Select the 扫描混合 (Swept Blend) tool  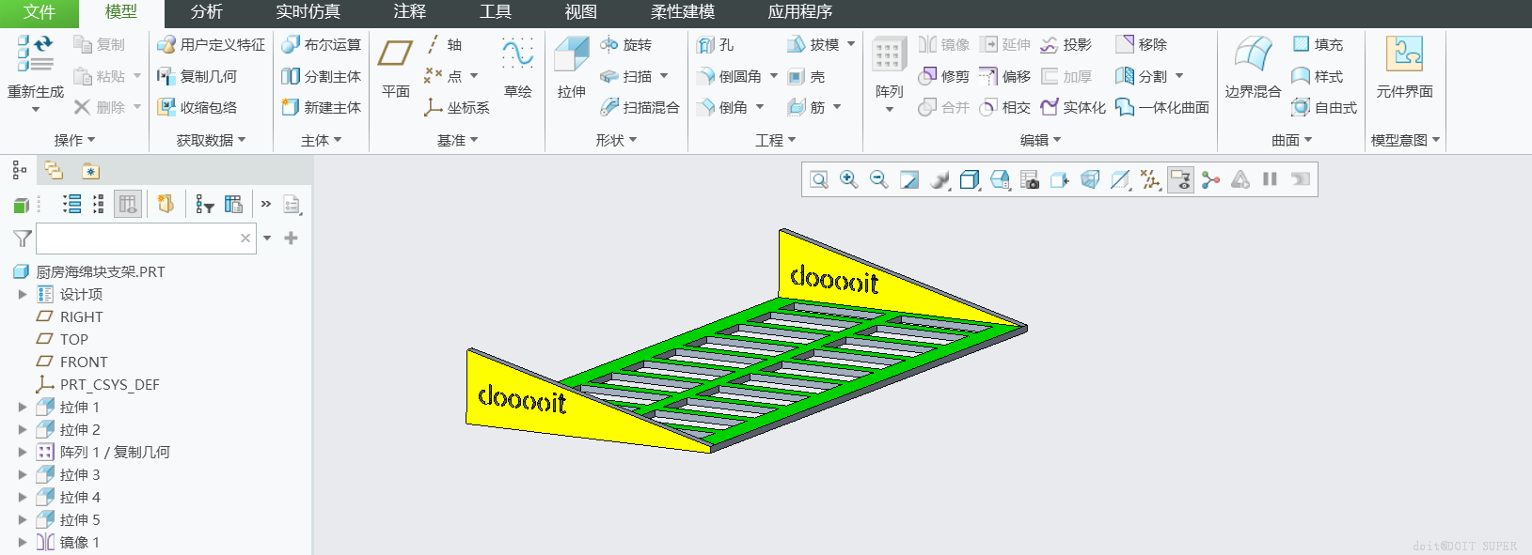pyautogui.click(x=640, y=107)
